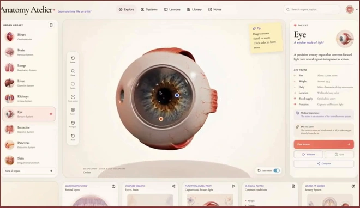Click the Anatomy Atelier logo

(x=28, y=10)
